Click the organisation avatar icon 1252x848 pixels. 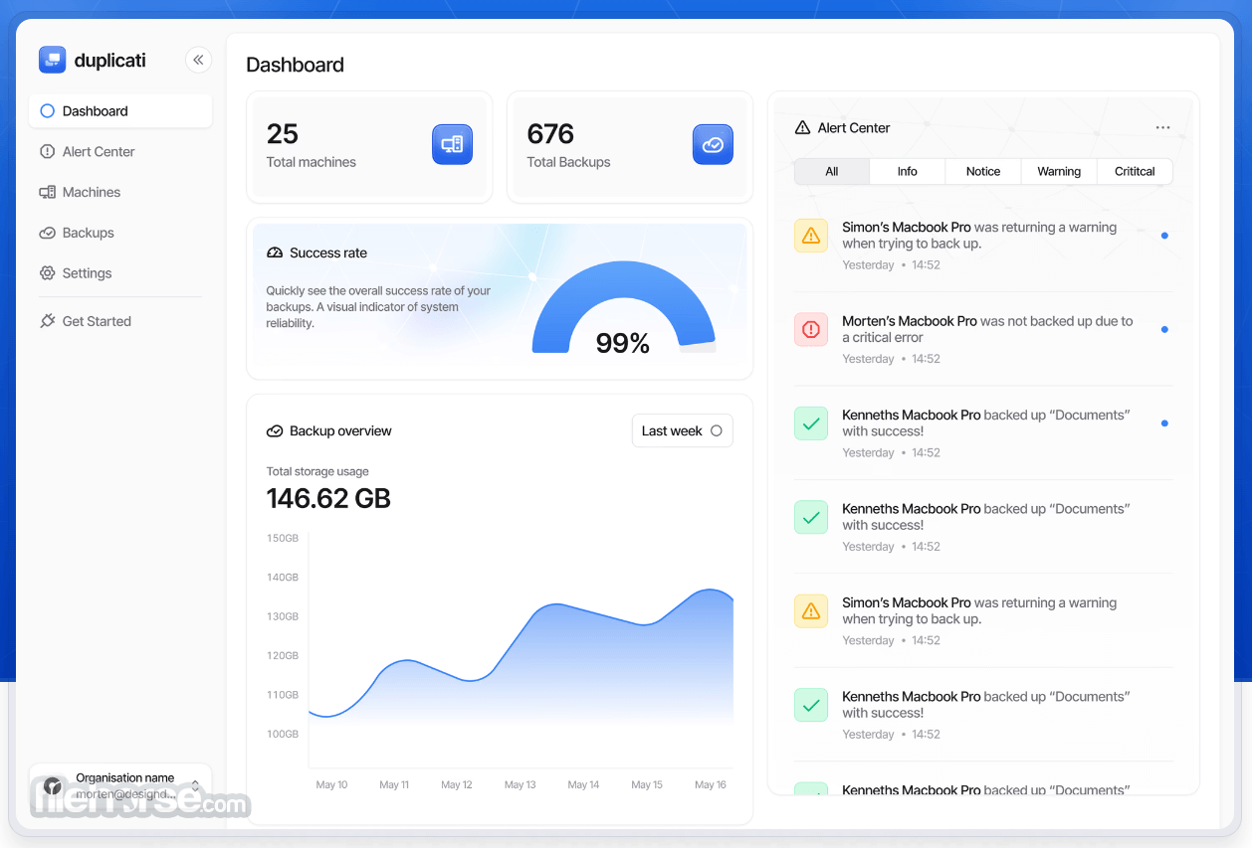[54, 785]
